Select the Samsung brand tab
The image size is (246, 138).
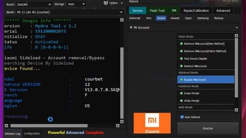[x=203, y=18]
